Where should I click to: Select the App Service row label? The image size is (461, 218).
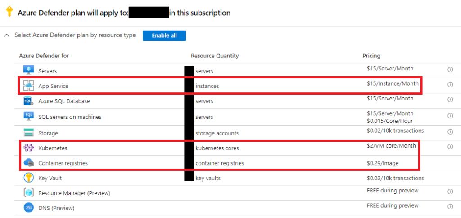53,86
